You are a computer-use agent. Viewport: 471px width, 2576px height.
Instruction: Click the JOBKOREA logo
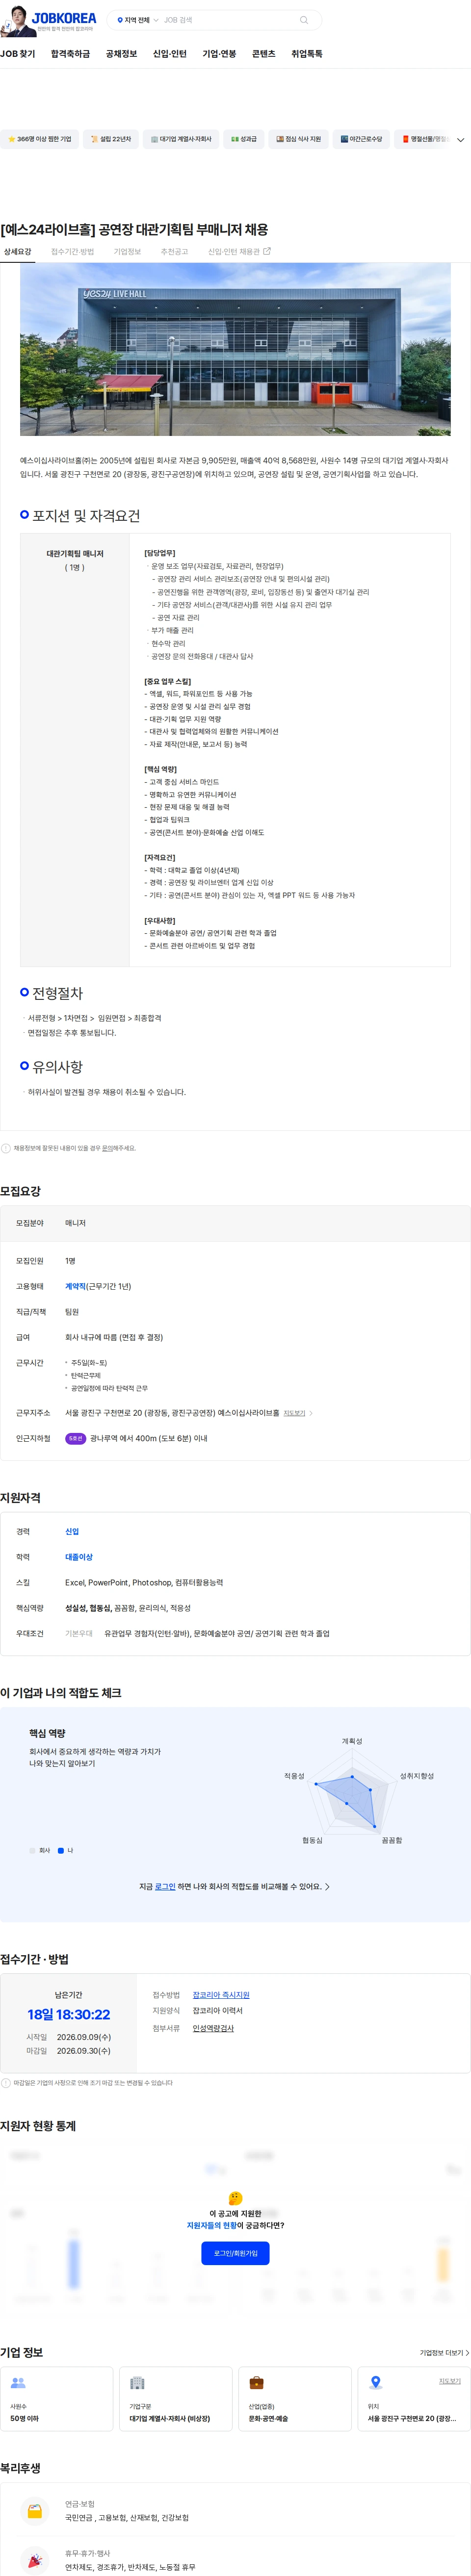pyautogui.click(x=64, y=18)
